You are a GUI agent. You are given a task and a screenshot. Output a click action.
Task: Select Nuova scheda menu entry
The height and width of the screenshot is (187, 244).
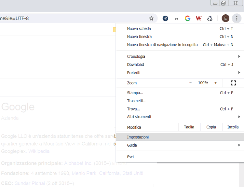tap(180, 29)
